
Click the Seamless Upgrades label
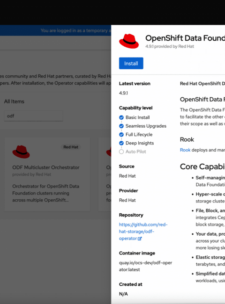click(146, 126)
